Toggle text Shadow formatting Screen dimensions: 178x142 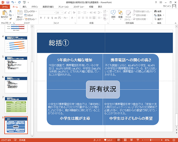click(52, 18)
